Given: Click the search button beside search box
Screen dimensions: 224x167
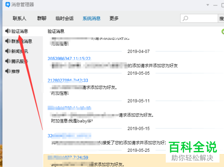Looking at the screenshot, I should tap(221, 18).
